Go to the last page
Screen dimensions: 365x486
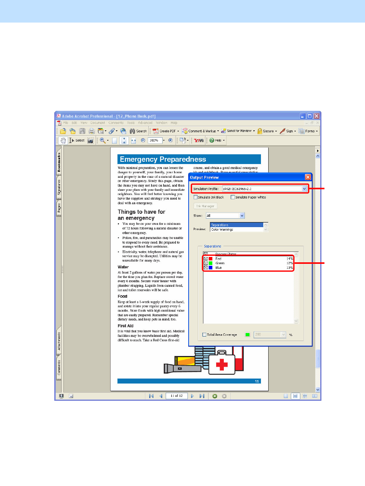tap(202, 396)
